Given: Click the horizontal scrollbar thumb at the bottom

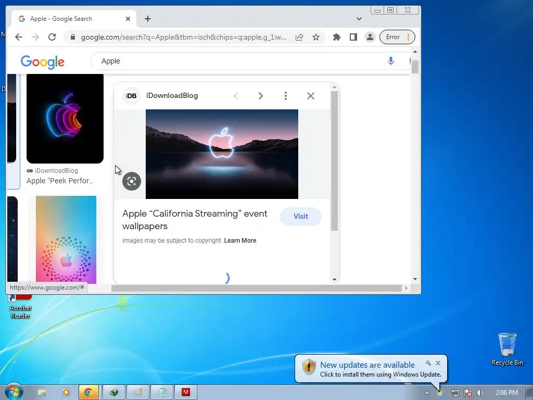Looking at the screenshot, I should pos(257,288).
